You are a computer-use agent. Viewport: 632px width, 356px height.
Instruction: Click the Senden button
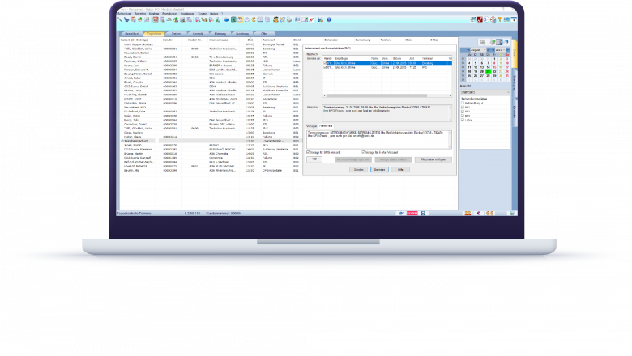[357, 169]
